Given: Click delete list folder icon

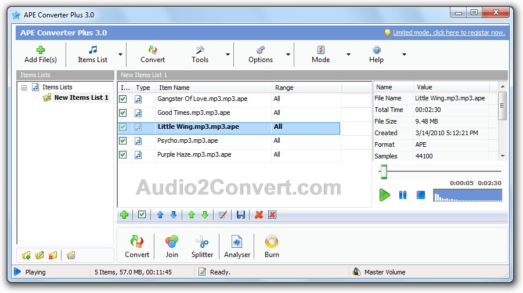Looking at the screenshot, I should pyautogui.click(x=53, y=256).
